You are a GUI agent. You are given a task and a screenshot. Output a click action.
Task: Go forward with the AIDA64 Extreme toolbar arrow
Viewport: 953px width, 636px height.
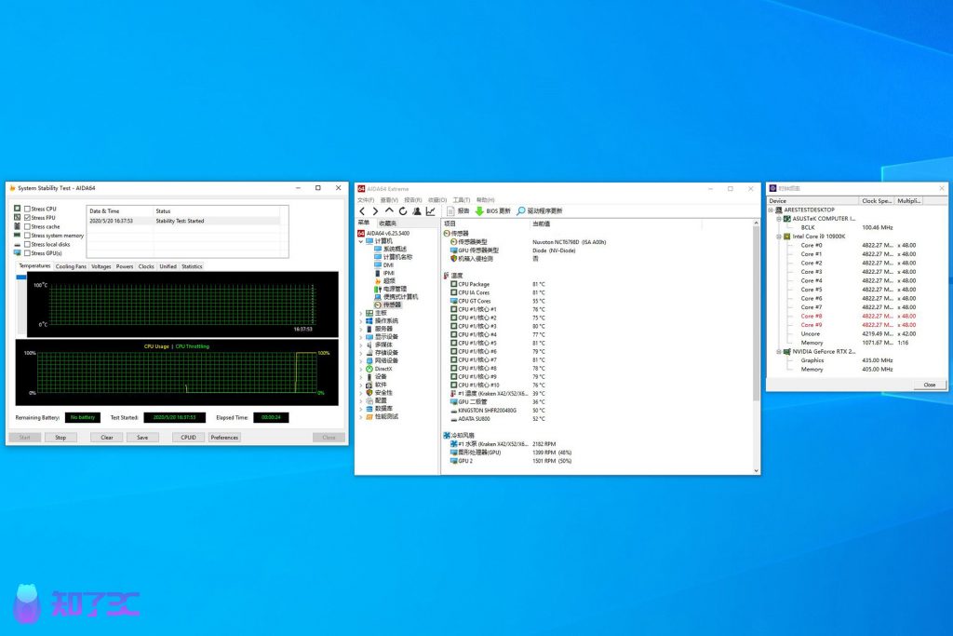point(376,211)
